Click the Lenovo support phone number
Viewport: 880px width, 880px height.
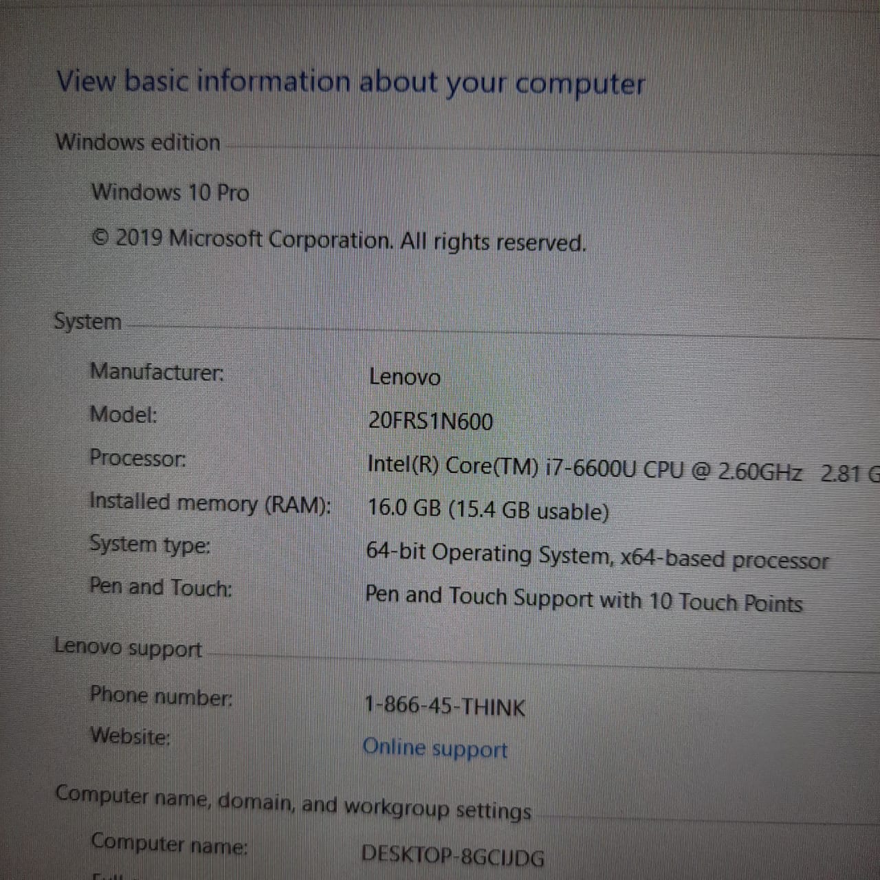point(444,706)
